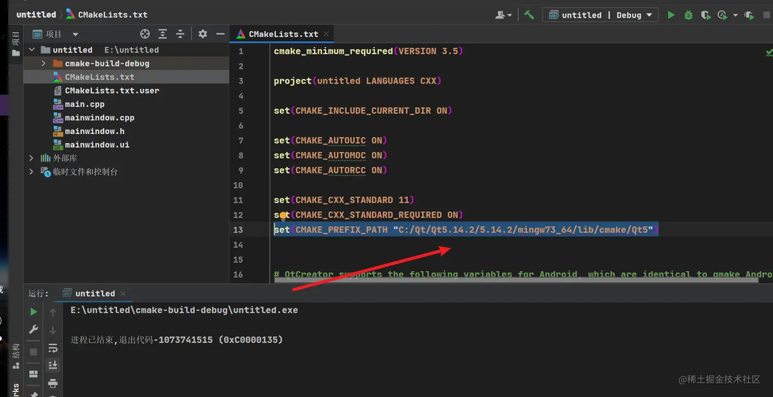This screenshot has width=773, height=397.
Task: Expand the 外部库 node
Action: tap(32, 158)
